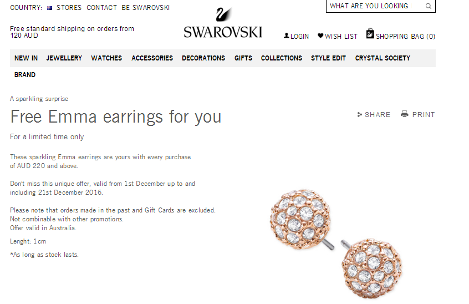Expand the Collections navigation menu
Screen dimensions: 469x304
(x=282, y=58)
